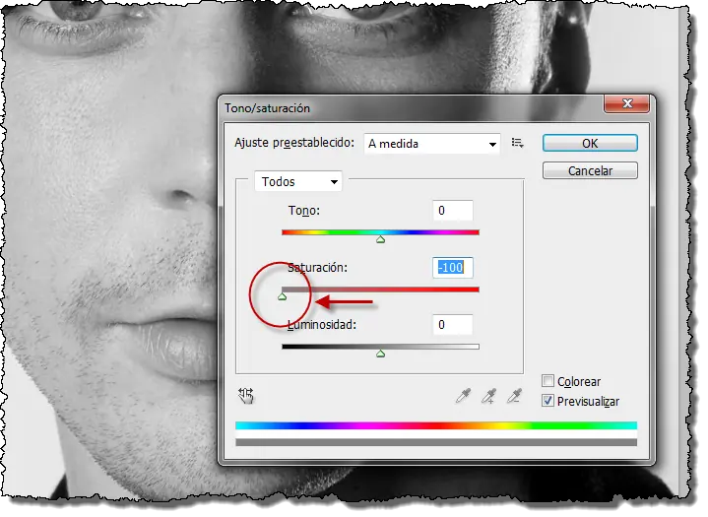The height and width of the screenshot is (517, 708).
Task: Click the targeted adjustment hand tool
Action: point(246,396)
